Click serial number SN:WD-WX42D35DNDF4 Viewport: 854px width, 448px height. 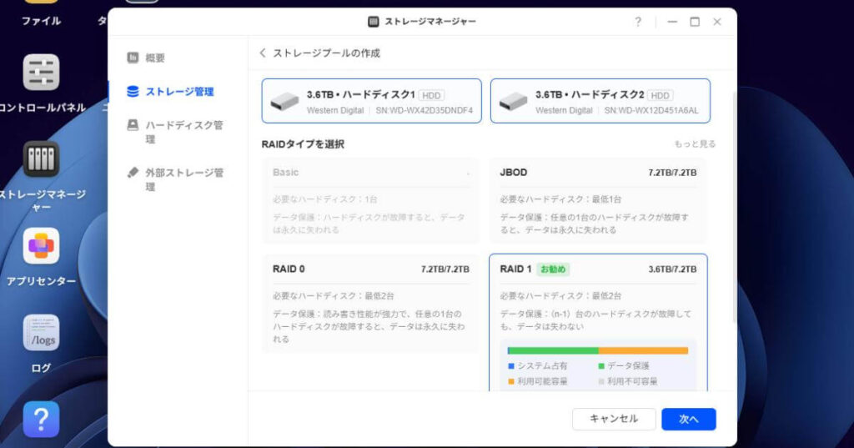coord(424,110)
